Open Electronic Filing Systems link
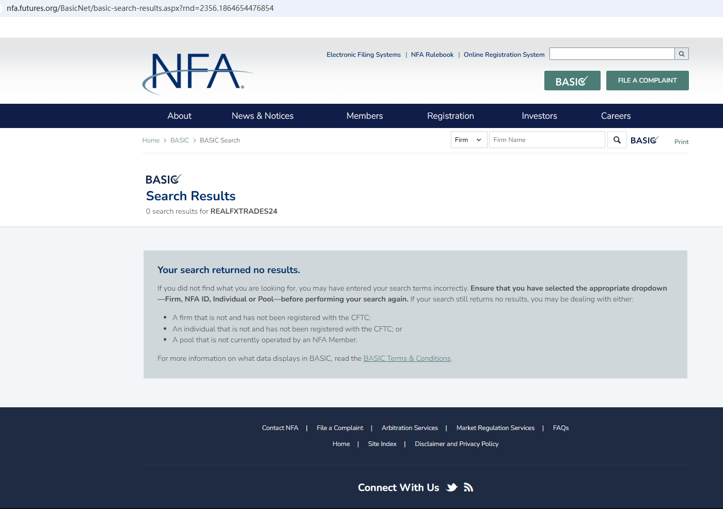 click(364, 55)
